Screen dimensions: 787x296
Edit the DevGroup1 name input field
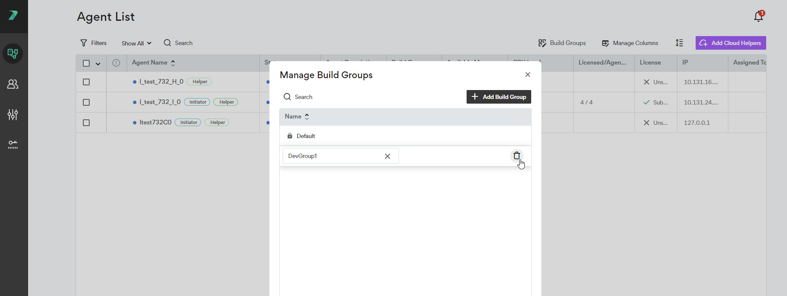coord(331,156)
